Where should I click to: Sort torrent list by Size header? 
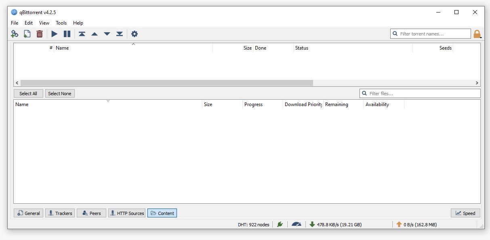tap(233, 48)
